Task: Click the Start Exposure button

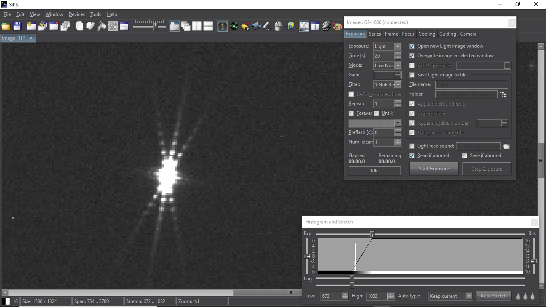Action: [x=434, y=169]
